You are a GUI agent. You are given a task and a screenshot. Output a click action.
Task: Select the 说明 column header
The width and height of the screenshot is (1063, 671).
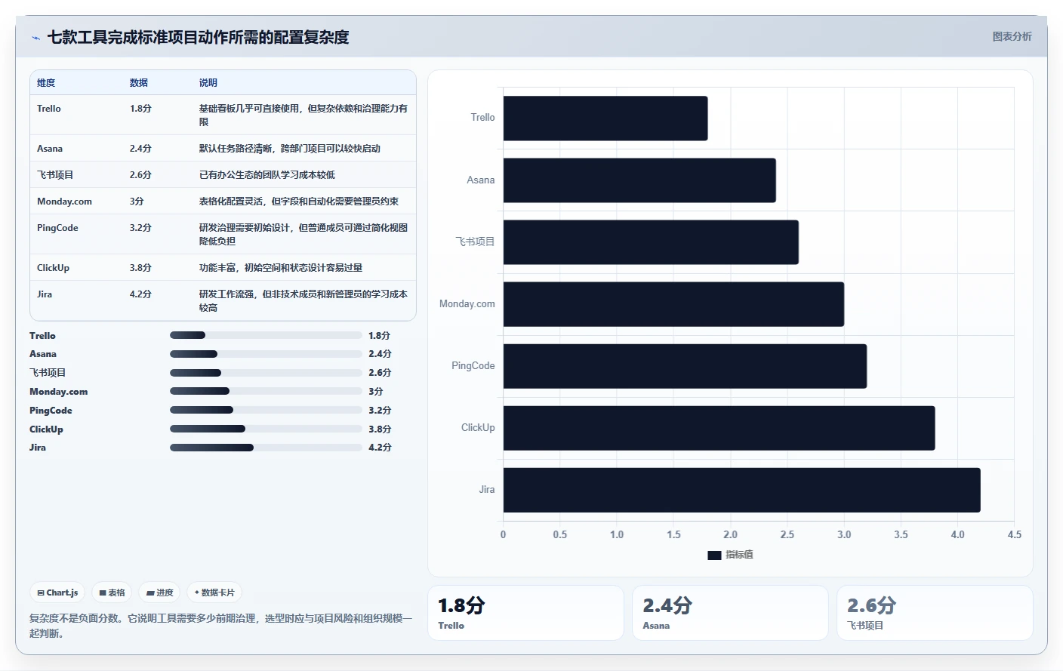(208, 83)
